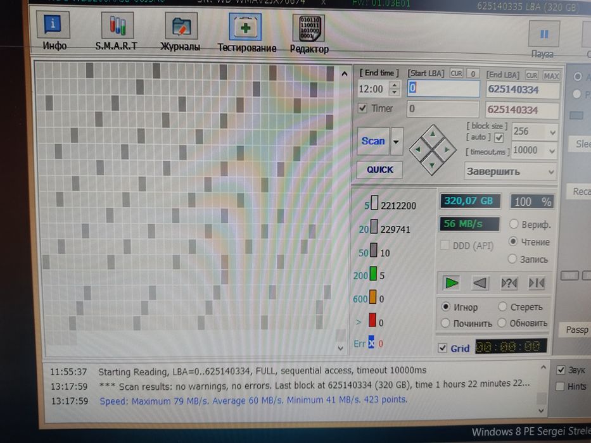Select the Вериф. radio option
The image size is (591, 443).
point(513,224)
